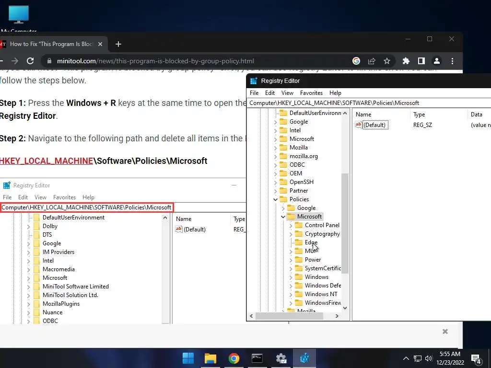Click the volume speaker icon
The height and width of the screenshot is (368, 491).
429,358
